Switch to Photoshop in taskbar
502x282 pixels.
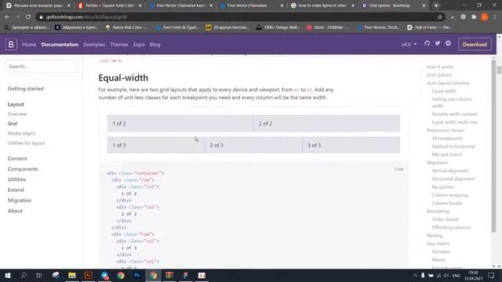pos(137,275)
